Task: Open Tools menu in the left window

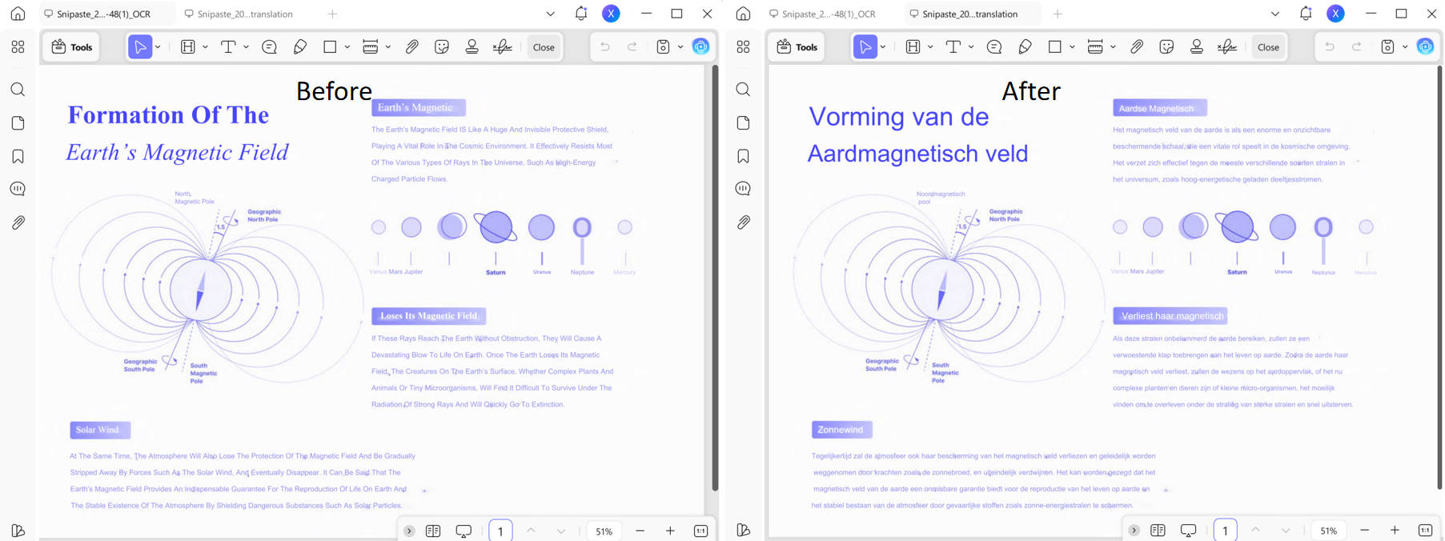Action: tap(72, 47)
